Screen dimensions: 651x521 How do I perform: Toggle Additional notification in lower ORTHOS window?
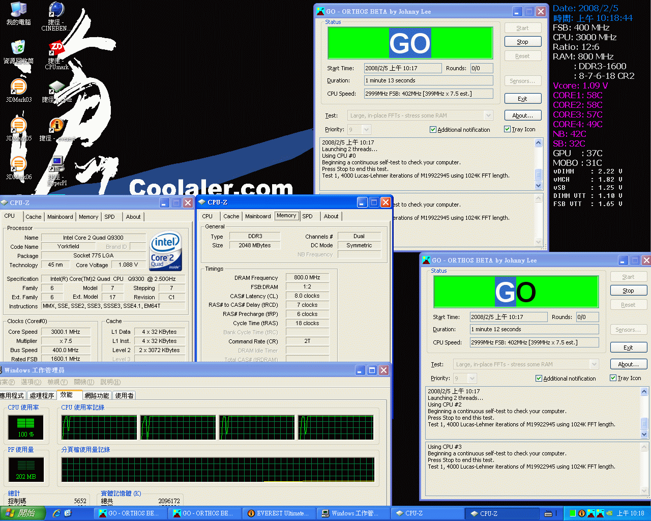pos(566,379)
